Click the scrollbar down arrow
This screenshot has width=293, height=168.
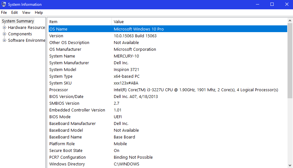tap(290, 165)
